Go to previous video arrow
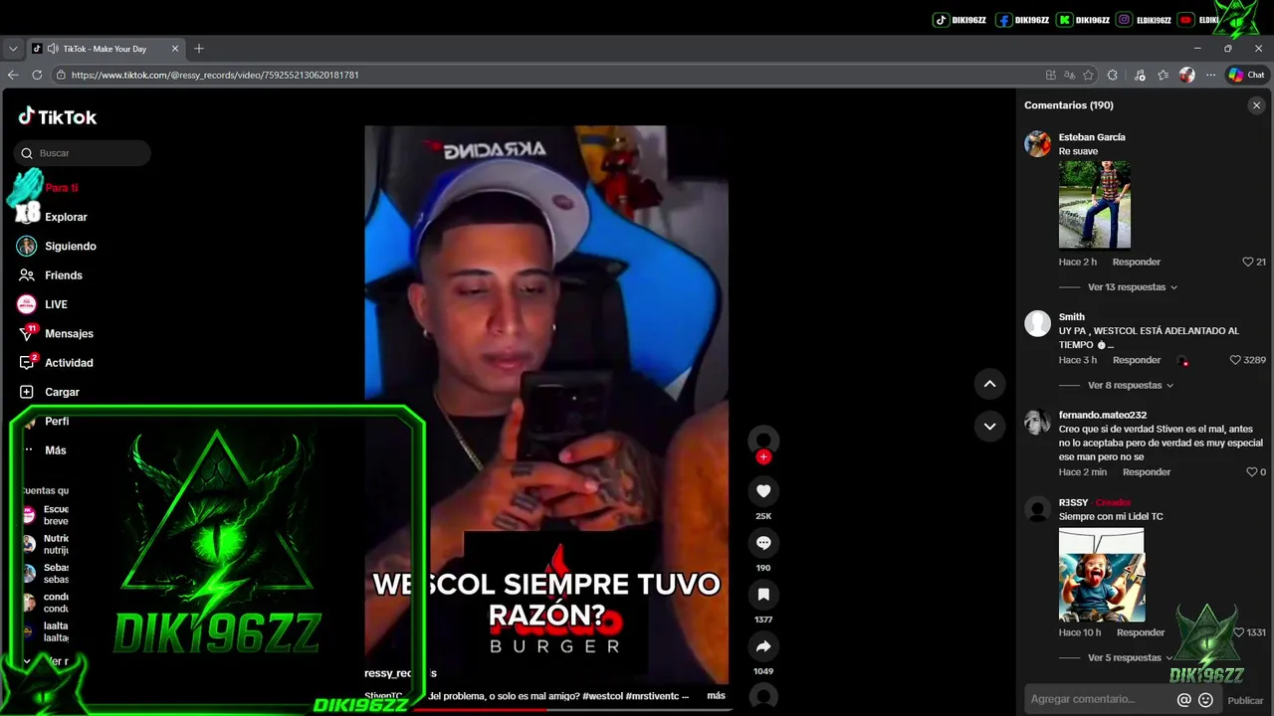 (989, 384)
